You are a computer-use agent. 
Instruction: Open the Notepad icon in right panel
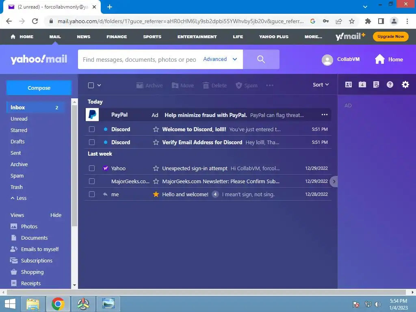pos(376,84)
